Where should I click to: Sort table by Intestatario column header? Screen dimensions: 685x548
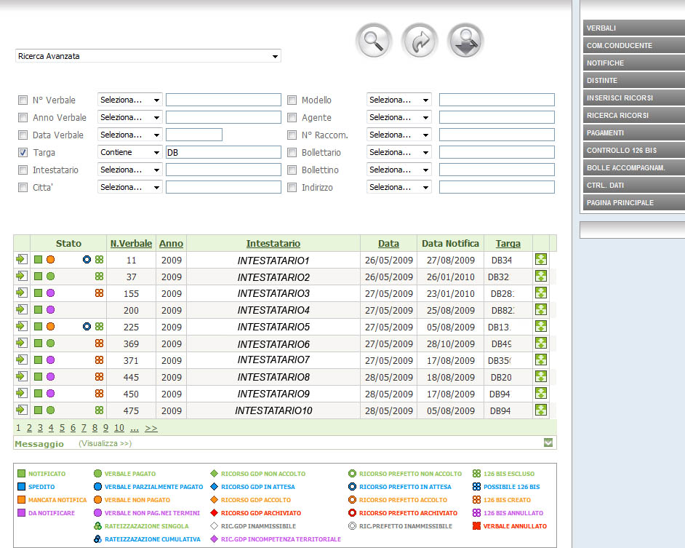click(x=273, y=244)
